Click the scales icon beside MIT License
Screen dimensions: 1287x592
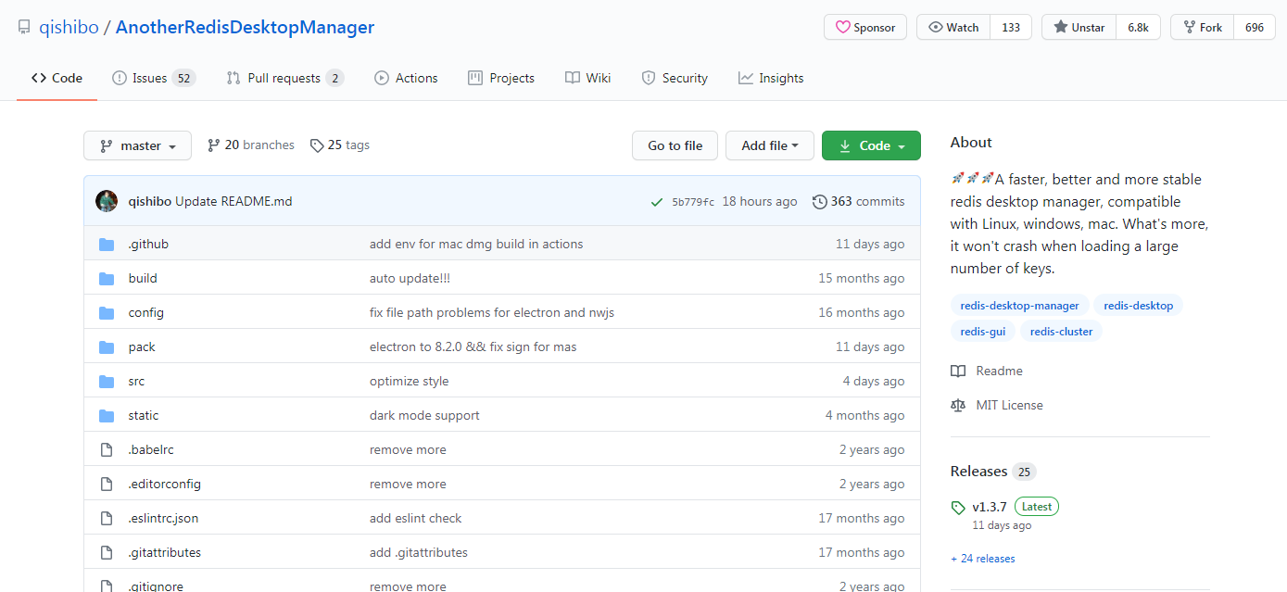pos(958,405)
